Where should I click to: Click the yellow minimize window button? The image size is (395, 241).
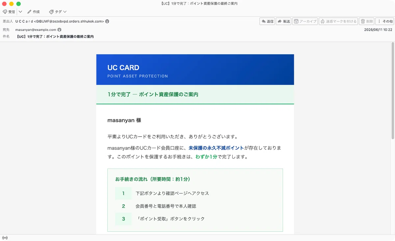(11, 4)
